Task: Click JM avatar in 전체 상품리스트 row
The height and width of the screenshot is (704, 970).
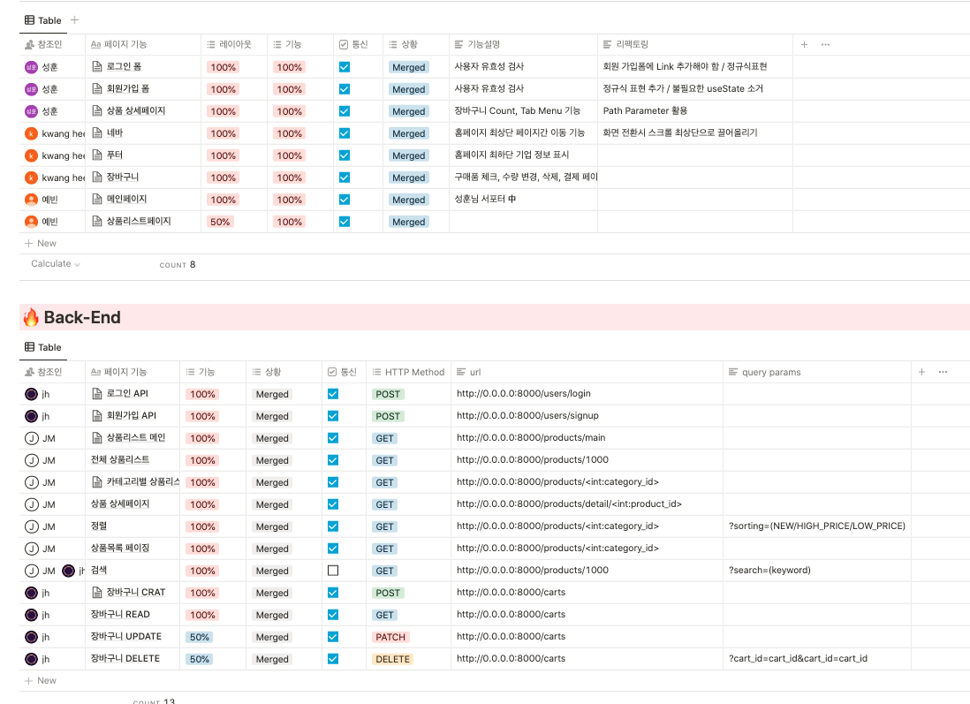Action: [31, 460]
